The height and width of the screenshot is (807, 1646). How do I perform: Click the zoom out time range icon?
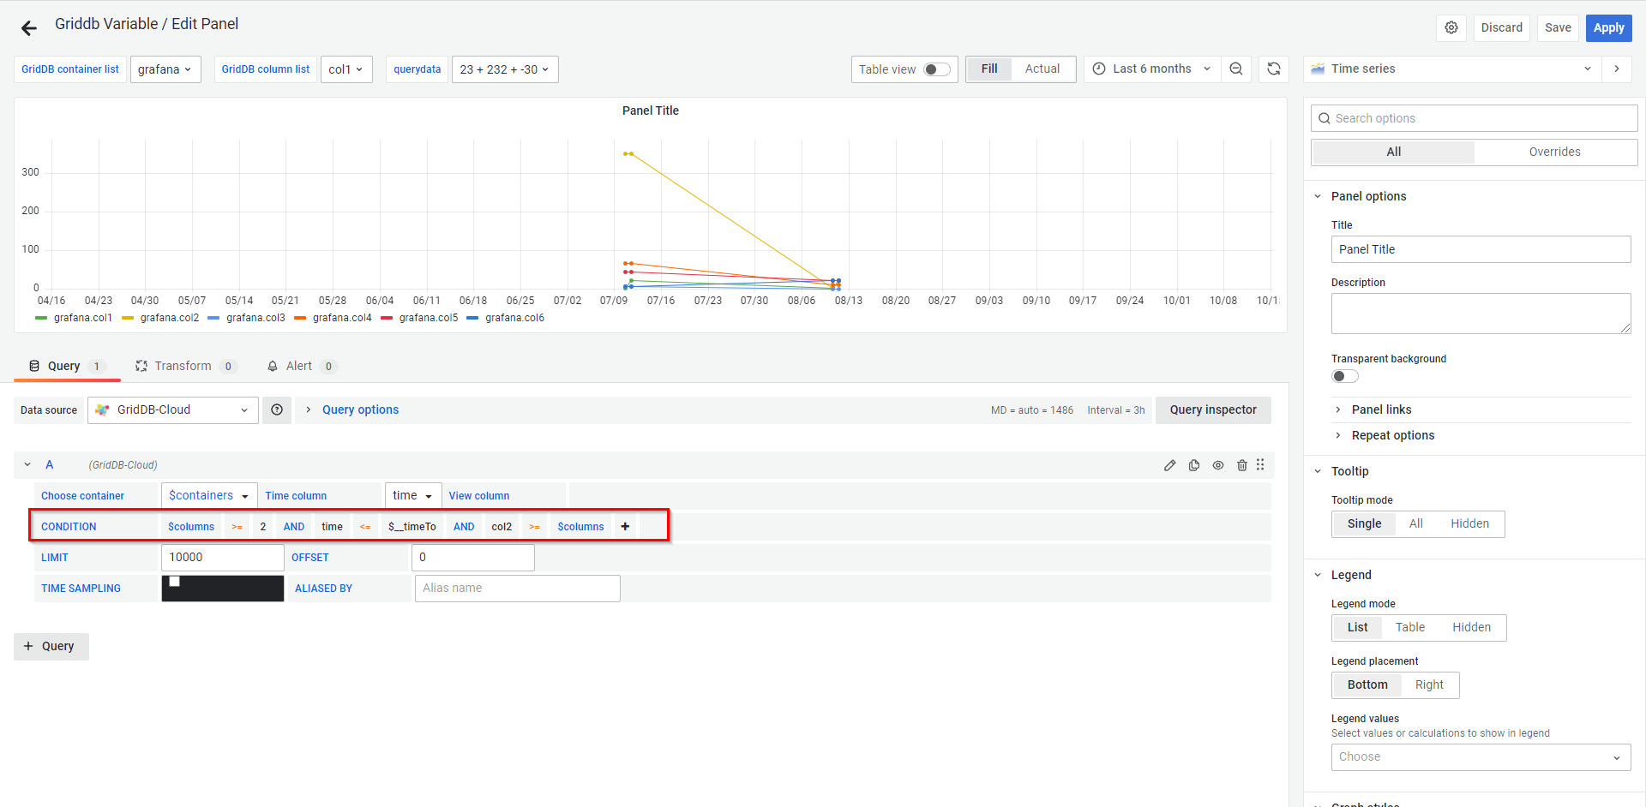1235,69
